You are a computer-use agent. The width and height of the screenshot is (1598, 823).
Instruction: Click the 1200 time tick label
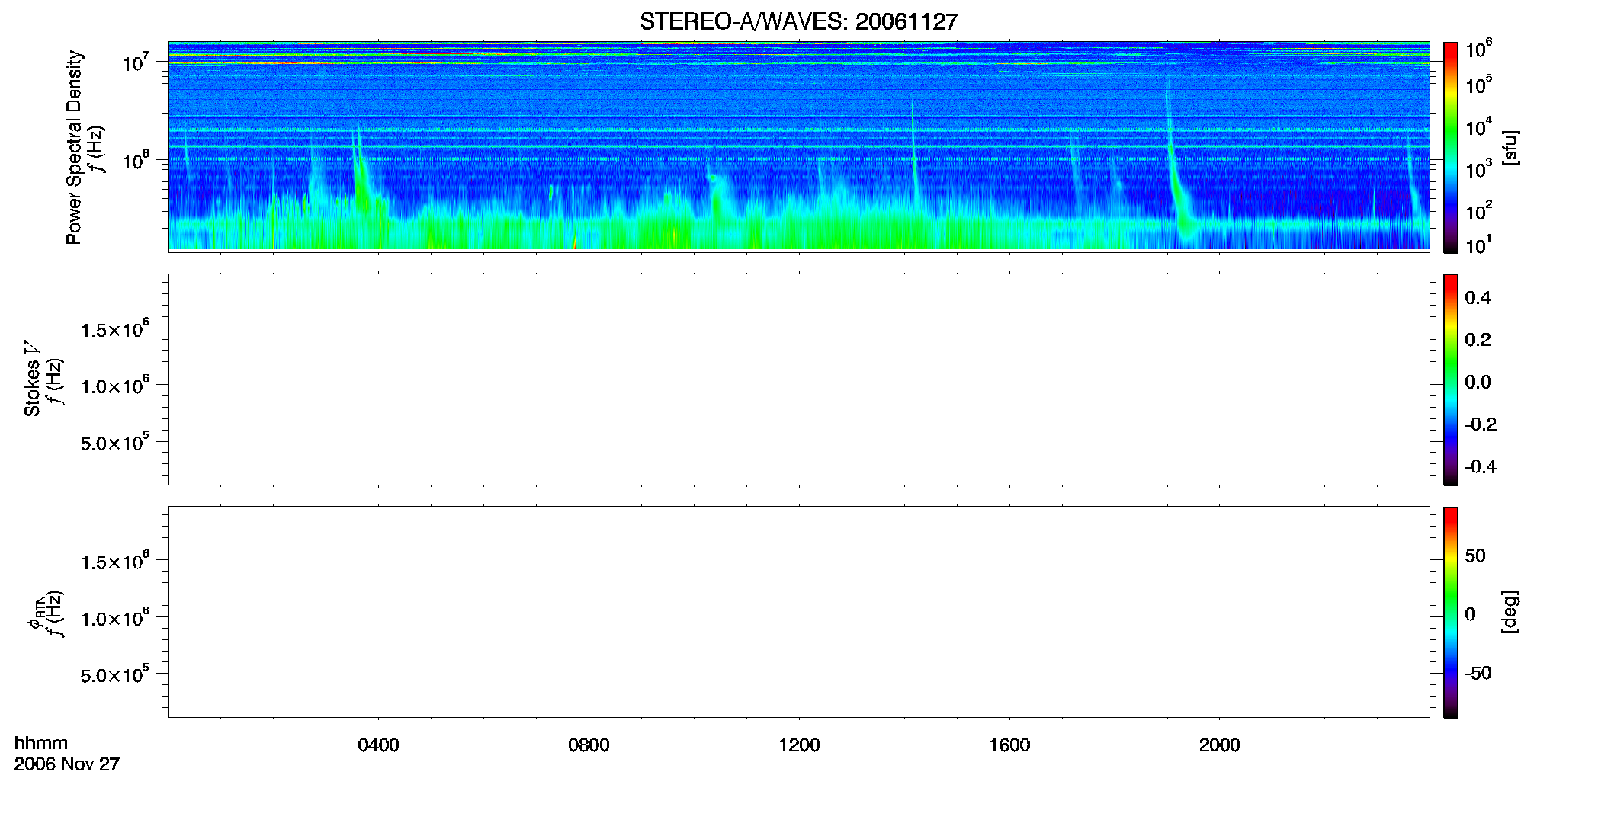pyautogui.click(x=799, y=745)
